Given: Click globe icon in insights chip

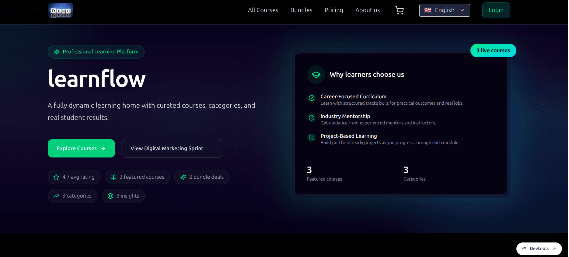Looking at the screenshot, I should tap(110, 196).
